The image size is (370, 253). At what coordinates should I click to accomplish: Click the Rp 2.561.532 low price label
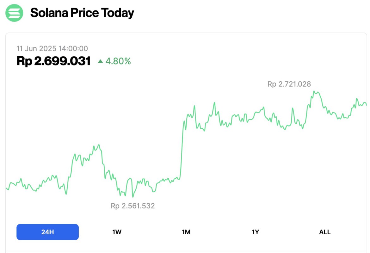(x=133, y=206)
